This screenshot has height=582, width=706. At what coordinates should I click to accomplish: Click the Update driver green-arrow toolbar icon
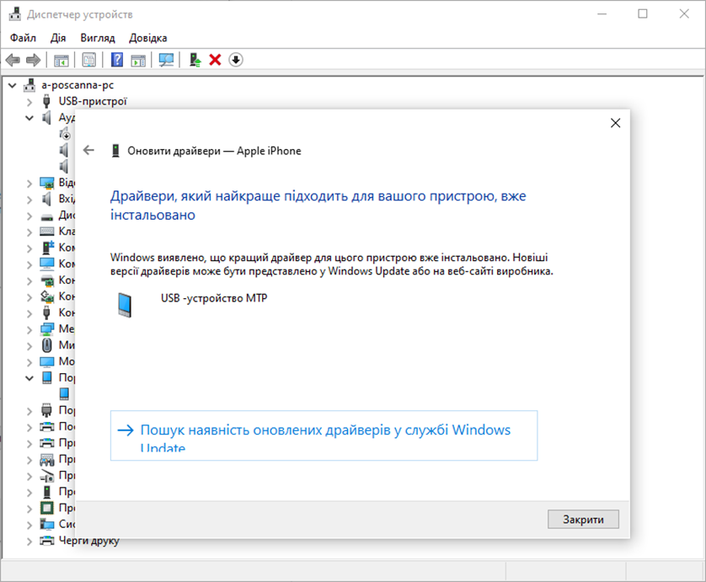click(195, 60)
